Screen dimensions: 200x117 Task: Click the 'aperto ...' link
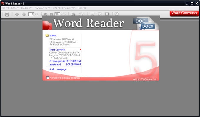click(54, 35)
